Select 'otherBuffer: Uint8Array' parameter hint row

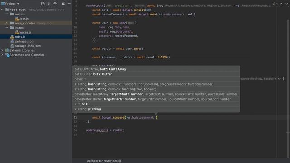(x=156, y=94)
